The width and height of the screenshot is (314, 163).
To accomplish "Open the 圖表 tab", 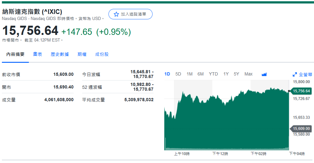I will pos(37,54).
